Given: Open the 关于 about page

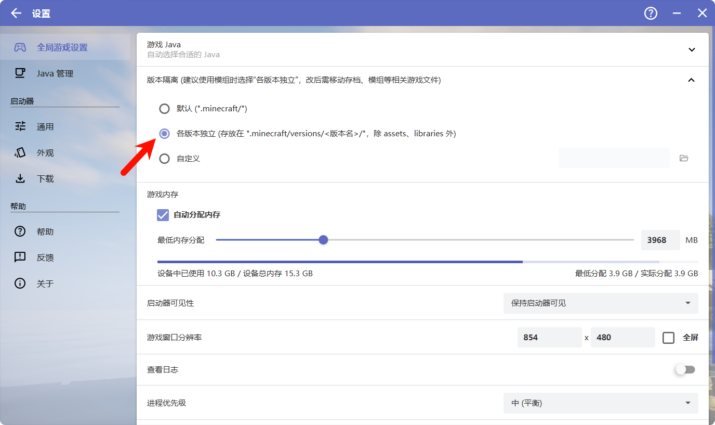Looking at the screenshot, I should coord(45,284).
